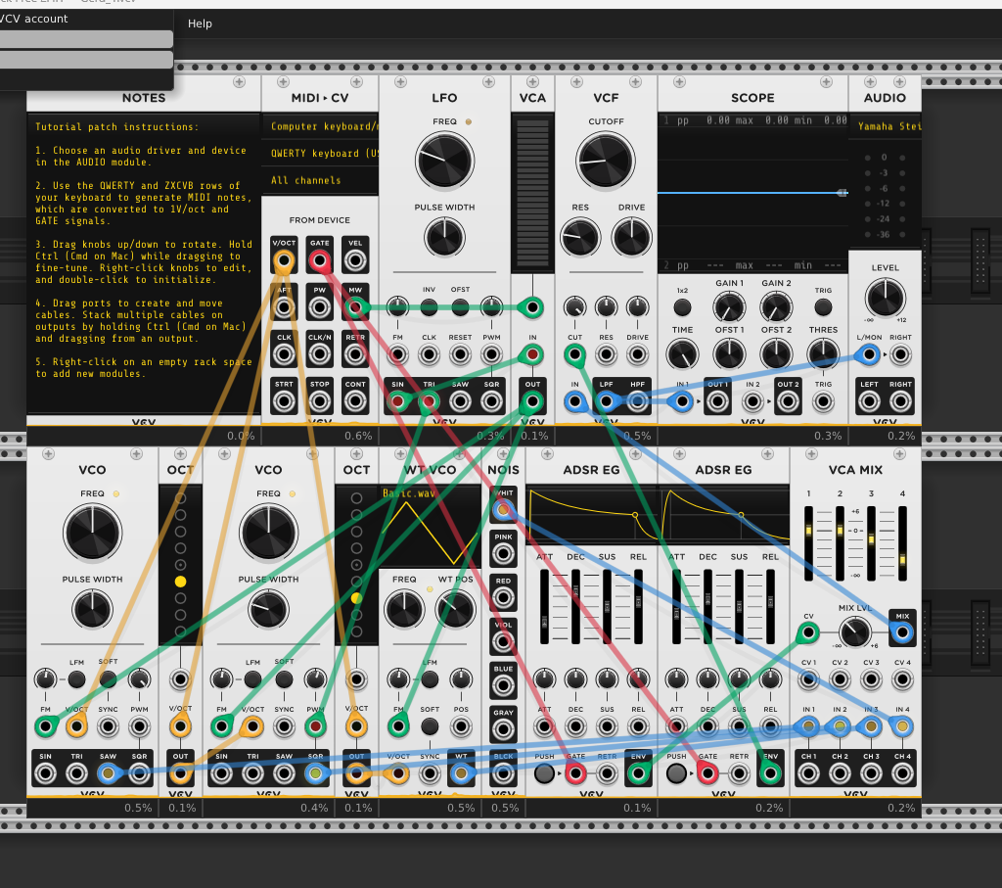The image size is (1002, 888).
Task: Open the All channels MIDI dropdown
Action: pyautogui.click(x=320, y=180)
